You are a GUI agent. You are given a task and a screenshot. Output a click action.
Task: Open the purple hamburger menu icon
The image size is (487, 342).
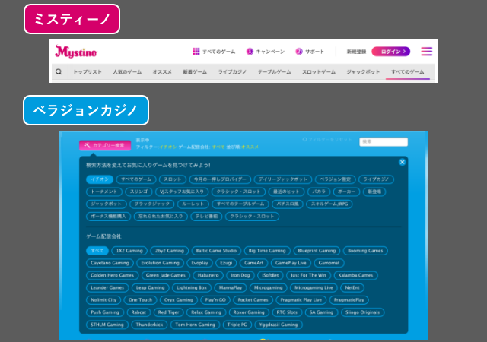pos(427,52)
